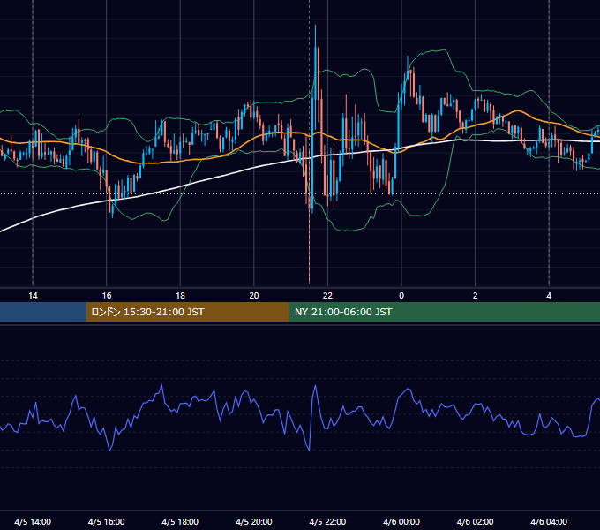Click the upper time axis label 4

(549, 296)
